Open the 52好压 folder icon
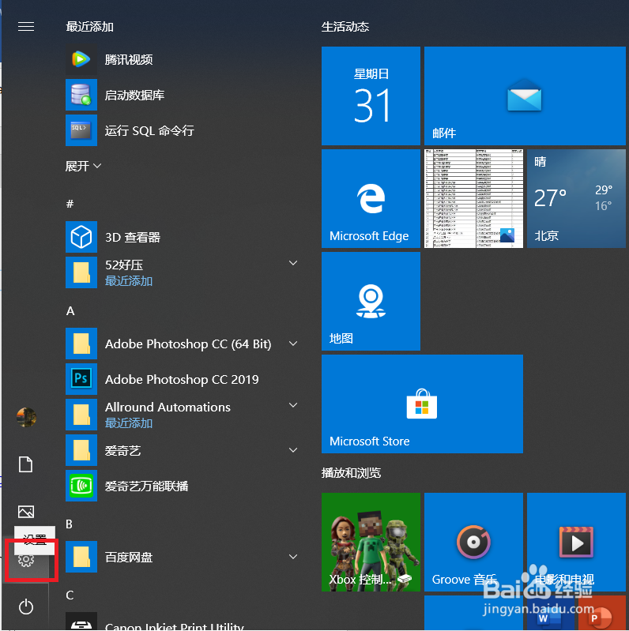The height and width of the screenshot is (631, 629). 81,272
